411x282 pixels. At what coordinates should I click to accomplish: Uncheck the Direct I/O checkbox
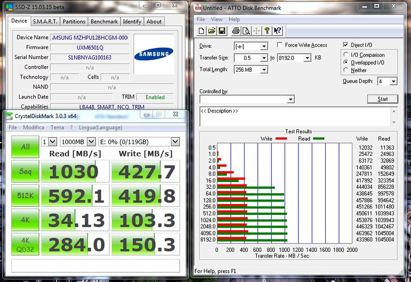click(345, 45)
